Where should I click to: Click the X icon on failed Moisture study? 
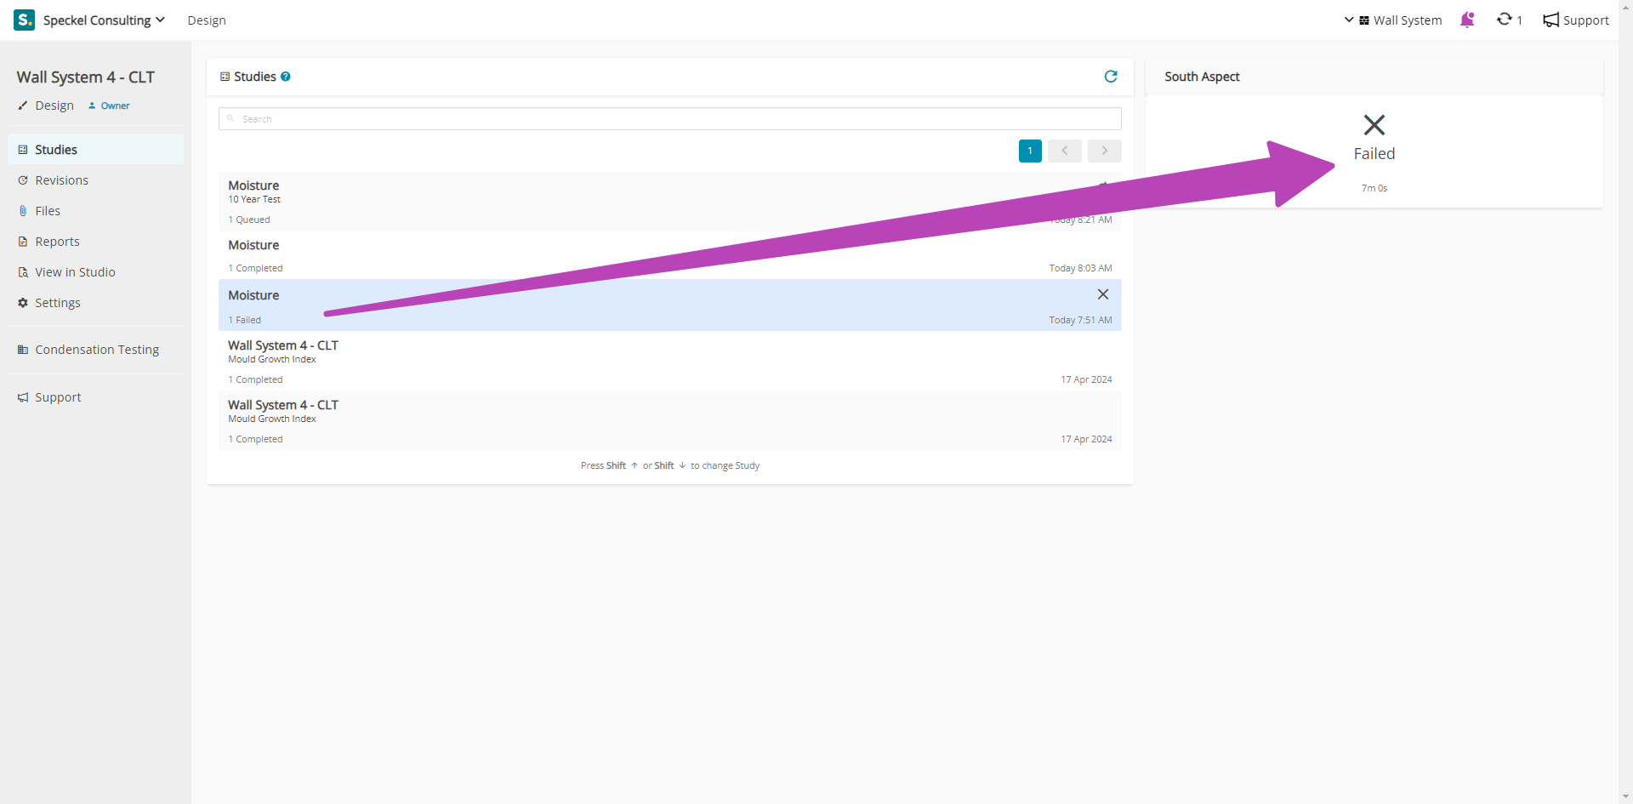1102,294
